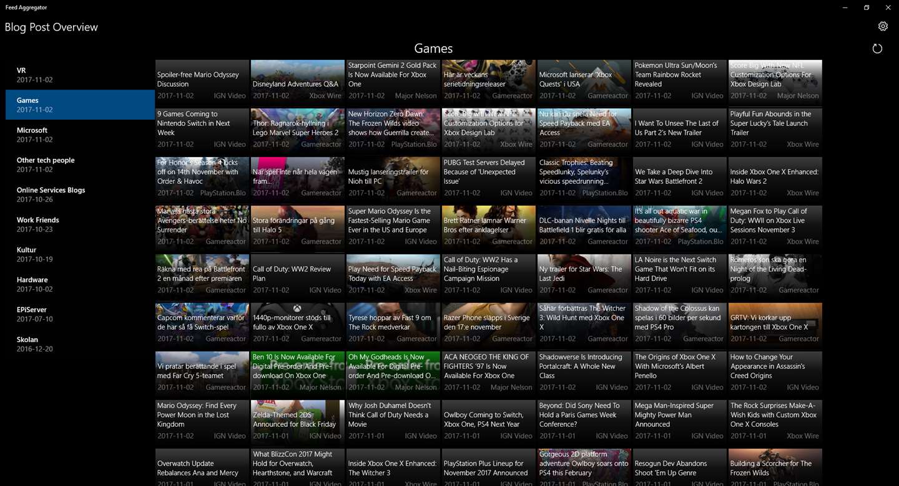Open For Honor's Season 4 post
Image resolution: width=899 pixels, height=486 pixels.
(202, 180)
